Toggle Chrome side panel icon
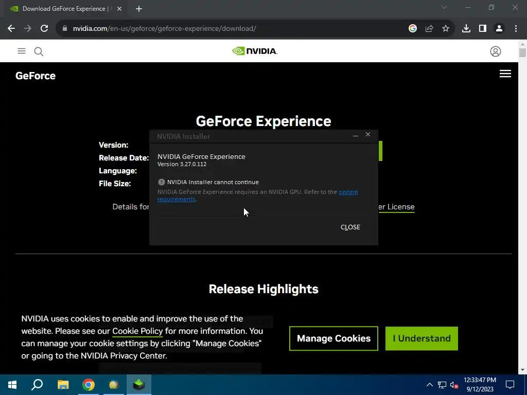The height and width of the screenshot is (395, 527). pyautogui.click(x=483, y=29)
